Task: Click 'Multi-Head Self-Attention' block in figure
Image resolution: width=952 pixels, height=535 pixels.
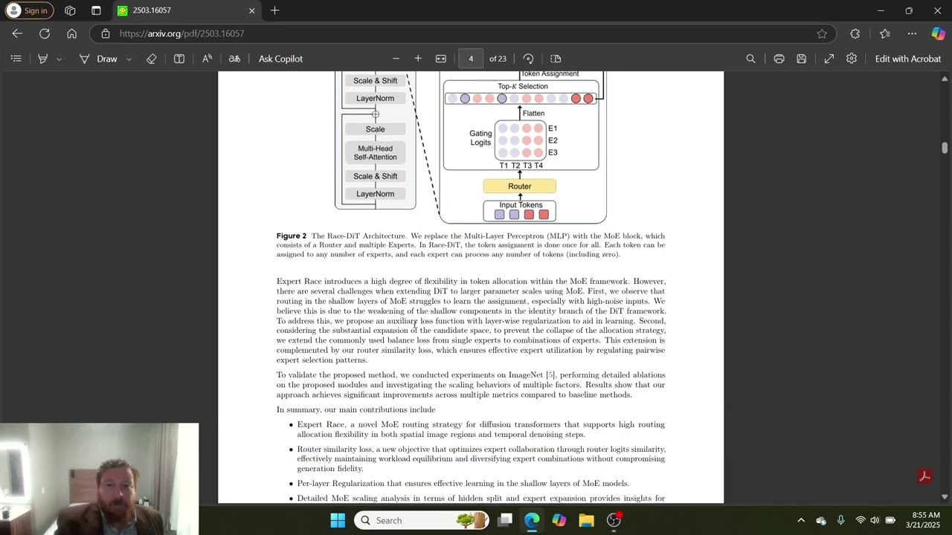Action: [x=375, y=152]
